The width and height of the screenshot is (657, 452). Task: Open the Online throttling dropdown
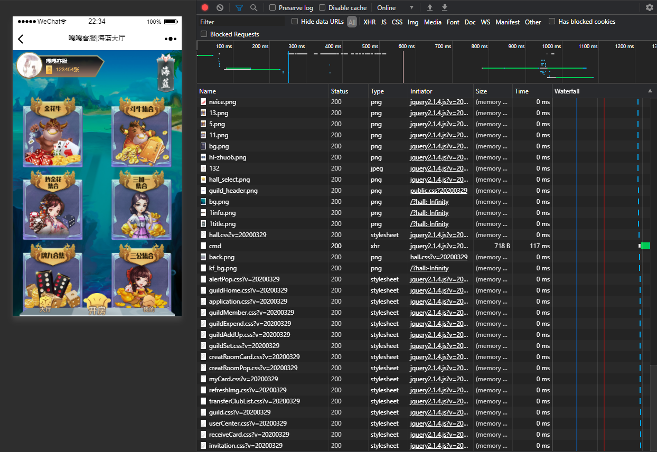coord(395,7)
